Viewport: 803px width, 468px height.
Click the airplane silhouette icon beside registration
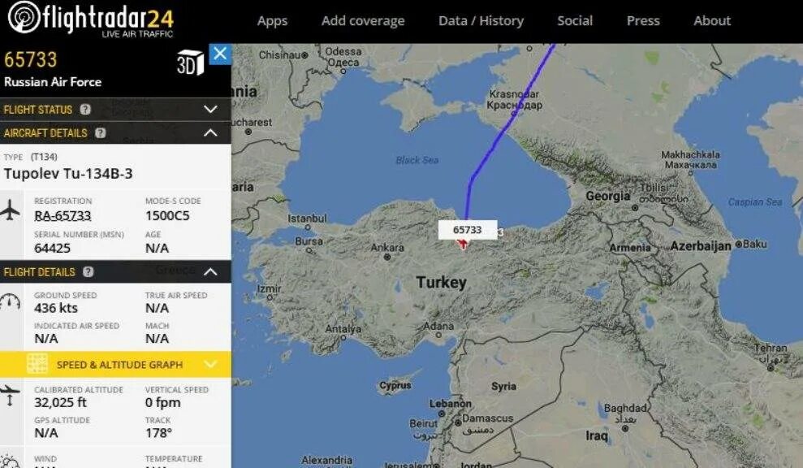click(x=11, y=210)
